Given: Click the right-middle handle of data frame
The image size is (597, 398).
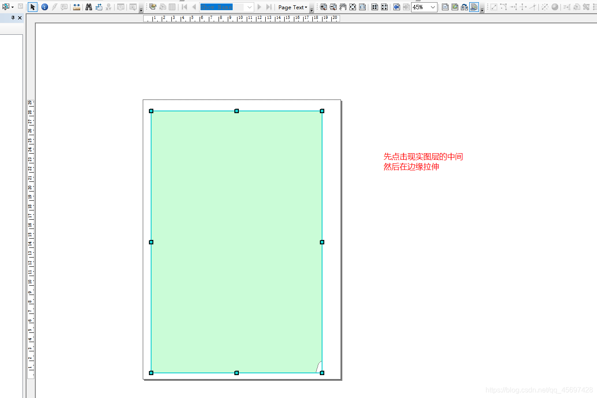Looking at the screenshot, I should [x=322, y=242].
